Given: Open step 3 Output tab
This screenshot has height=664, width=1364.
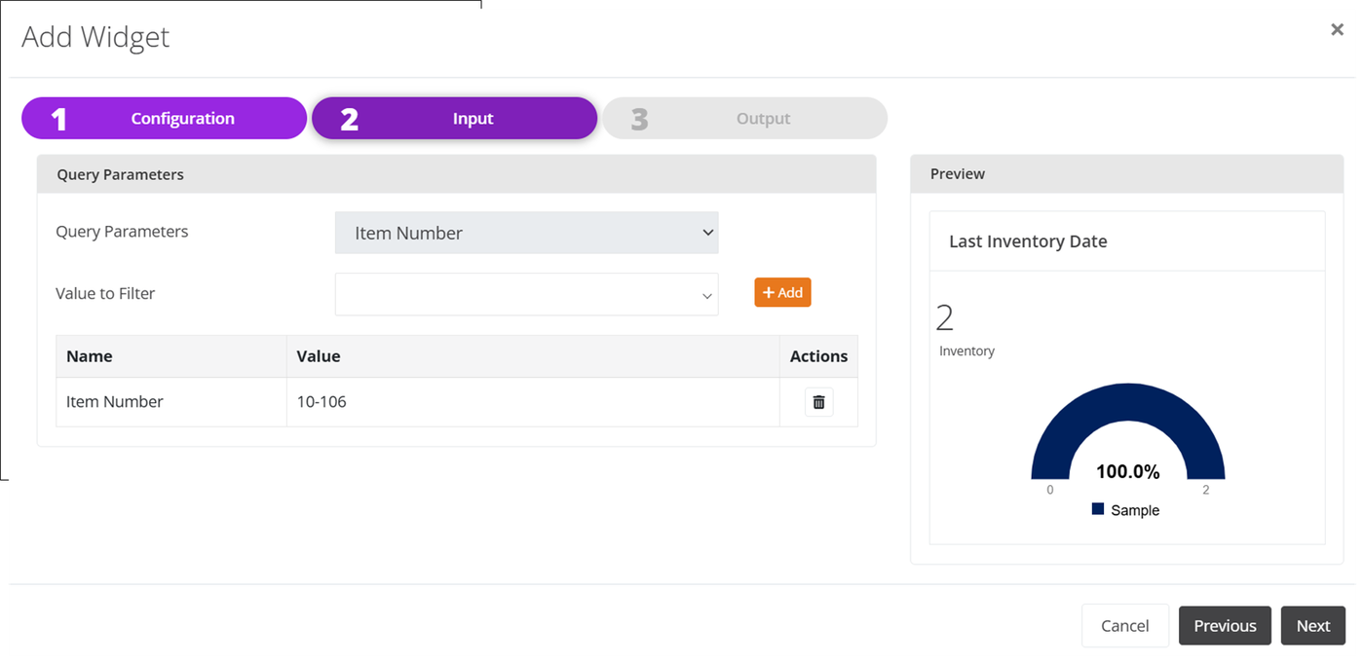Looking at the screenshot, I should [x=744, y=118].
